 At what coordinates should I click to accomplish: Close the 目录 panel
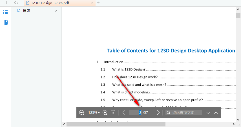click(x=56, y=11)
